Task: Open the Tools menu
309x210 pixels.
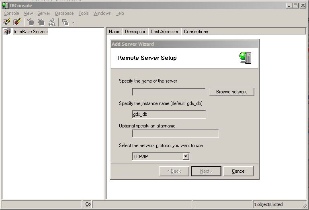Action: coord(84,13)
